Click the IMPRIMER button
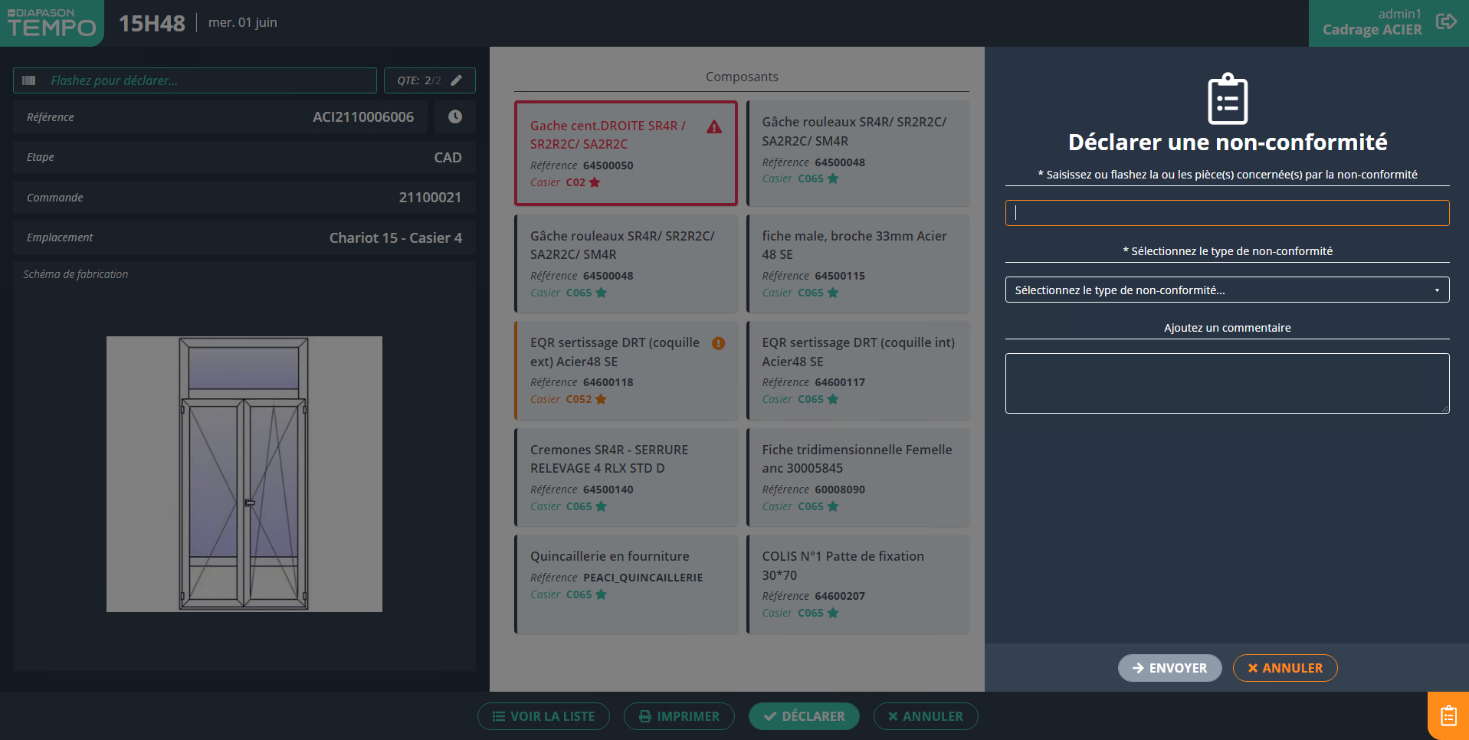The width and height of the screenshot is (1469, 740). point(679,716)
